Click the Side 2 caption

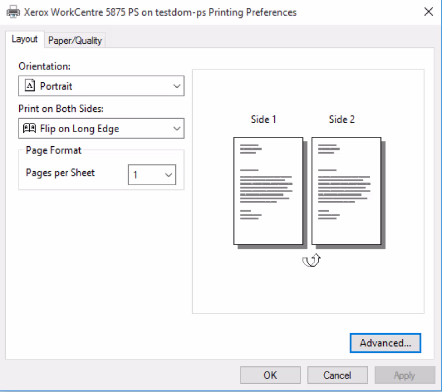coord(342,119)
